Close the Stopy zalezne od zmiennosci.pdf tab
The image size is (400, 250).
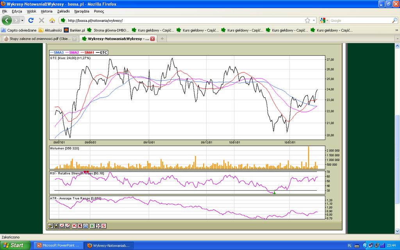pos(74,39)
